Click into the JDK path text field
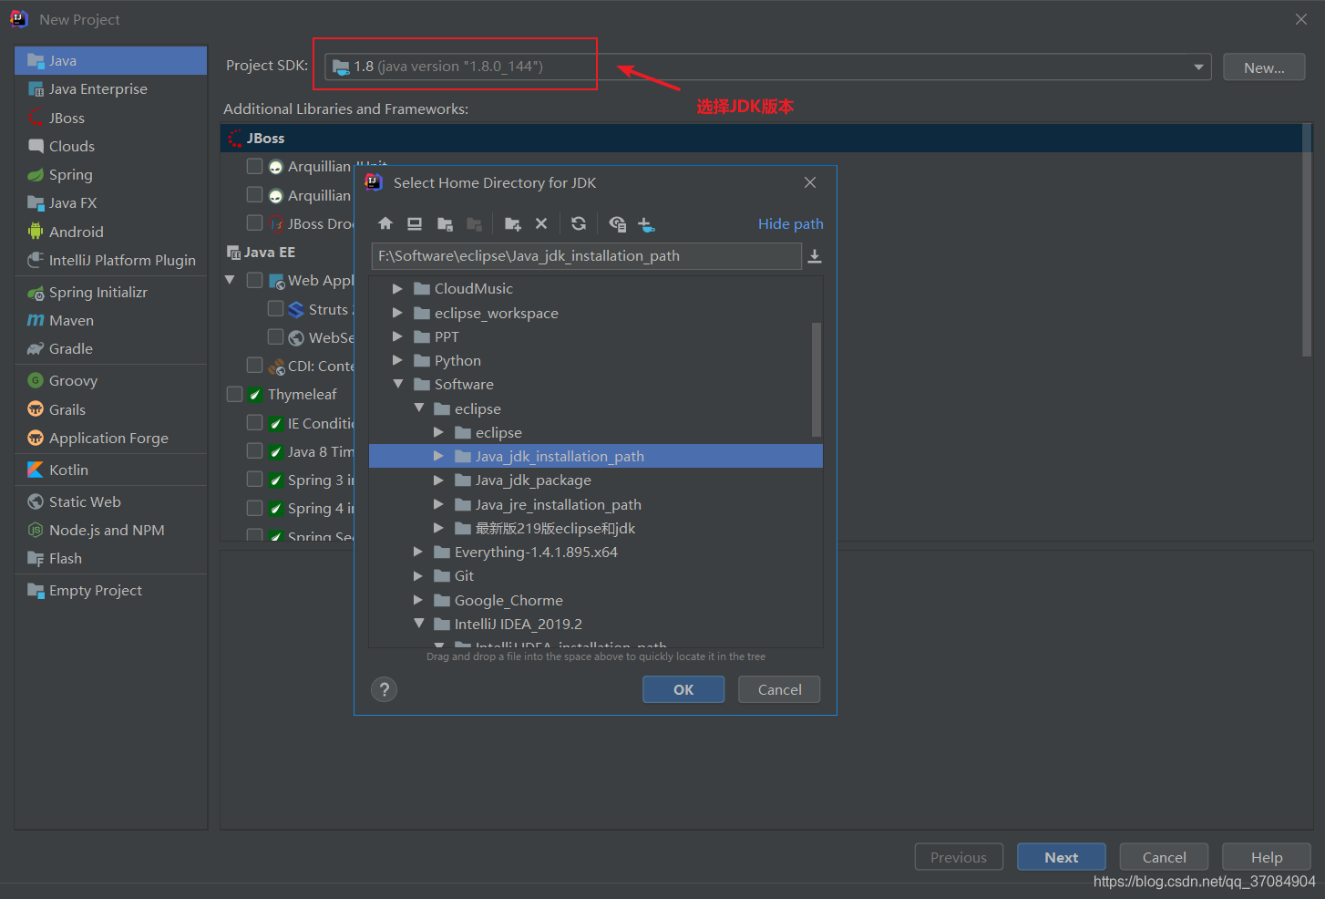 pos(586,256)
